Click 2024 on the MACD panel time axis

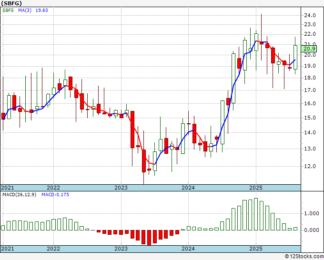188,249
